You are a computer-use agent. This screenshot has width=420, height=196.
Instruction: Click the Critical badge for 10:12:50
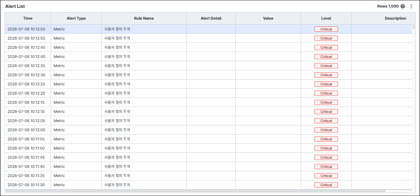tap(326, 38)
